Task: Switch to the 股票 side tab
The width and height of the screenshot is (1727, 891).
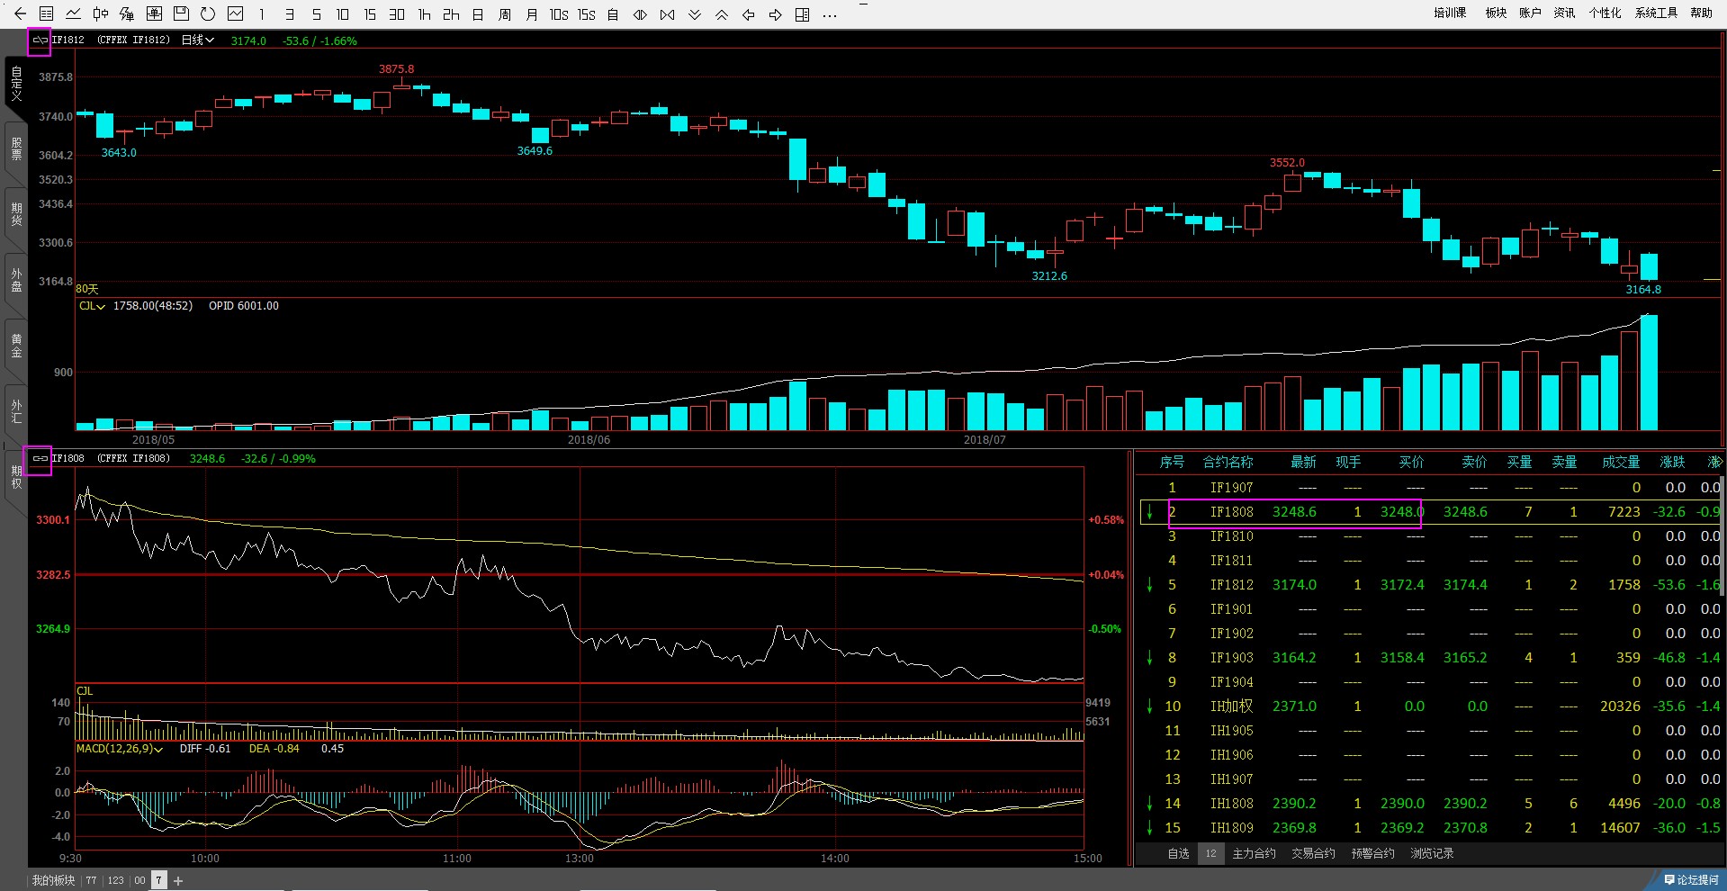Action: [16, 148]
